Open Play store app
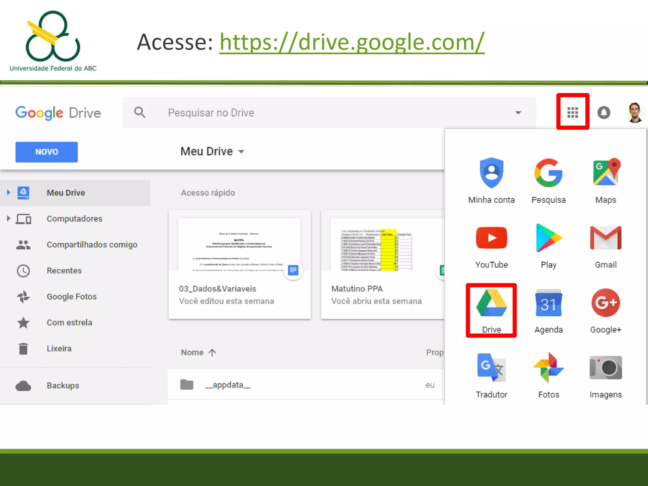The image size is (648, 486). click(x=548, y=247)
